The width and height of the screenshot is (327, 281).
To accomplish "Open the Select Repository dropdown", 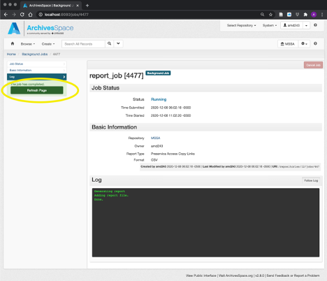I will (241, 25).
